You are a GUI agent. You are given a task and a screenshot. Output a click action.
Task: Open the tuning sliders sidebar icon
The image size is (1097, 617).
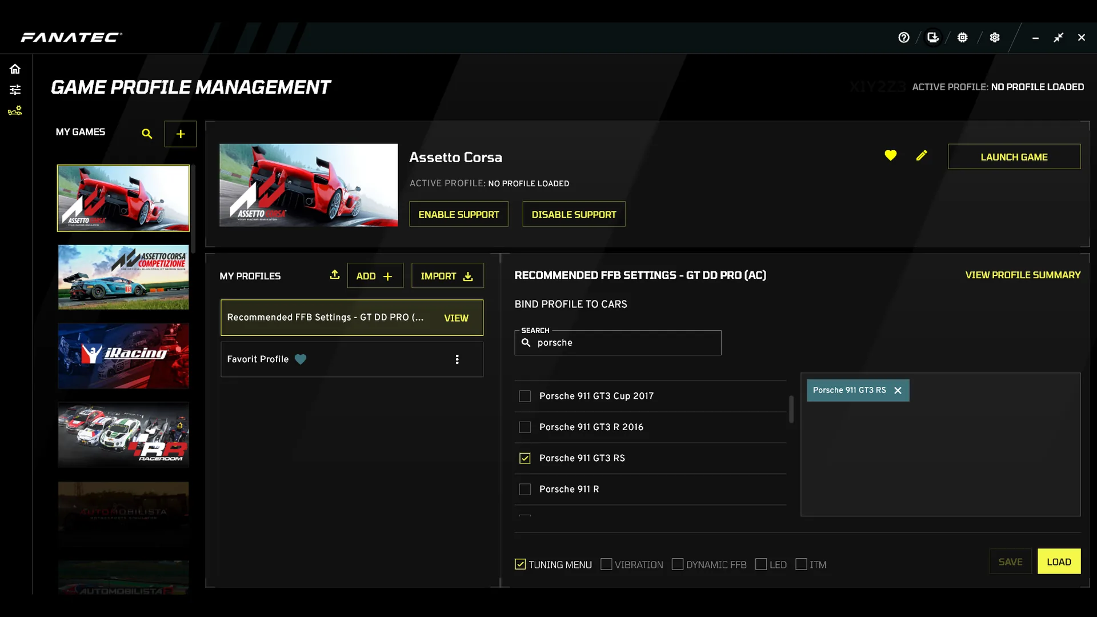pos(15,90)
